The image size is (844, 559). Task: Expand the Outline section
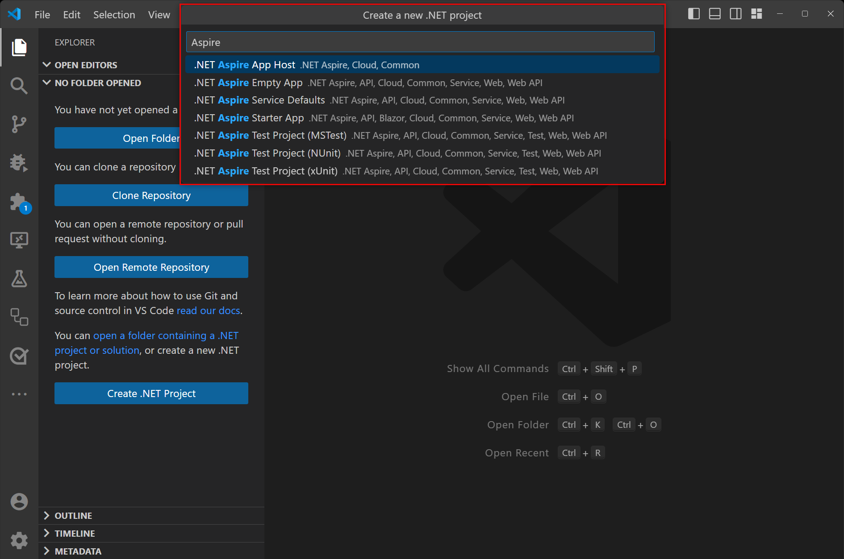(x=152, y=516)
